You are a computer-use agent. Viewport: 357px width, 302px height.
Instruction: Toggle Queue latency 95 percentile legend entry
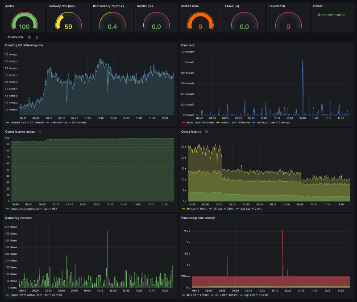[215, 209]
